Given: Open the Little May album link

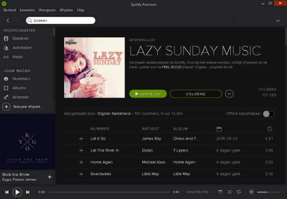Looking at the screenshot, I should (182, 174).
